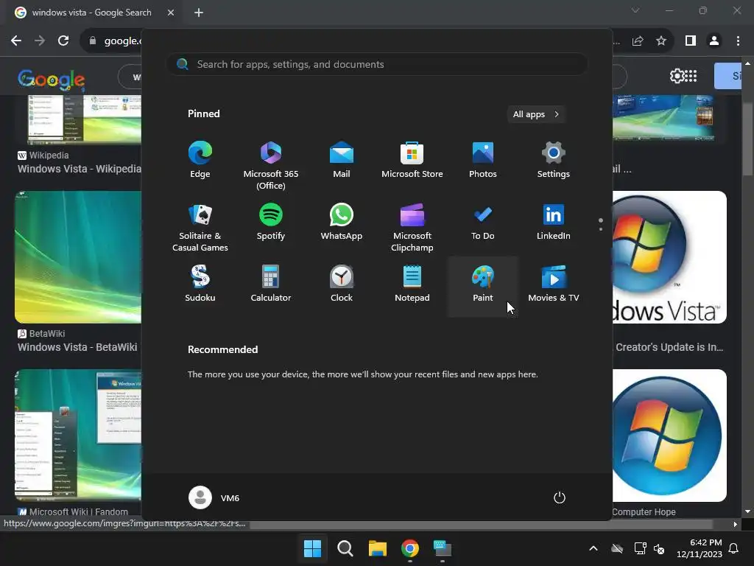This screenshot has height=566, width=754.
Task: Show hidden tray icons chevron
Action: pyautogui.click(x=593, y=548)
